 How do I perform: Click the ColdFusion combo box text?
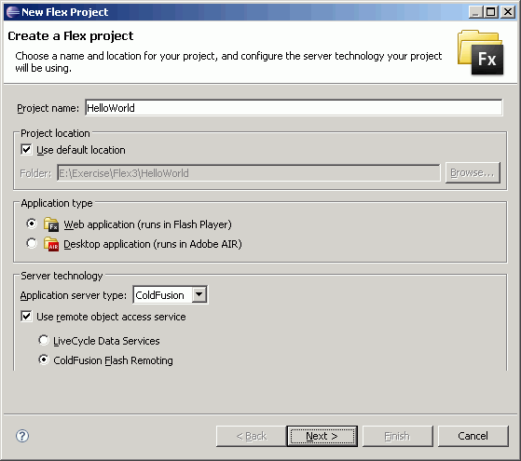point(159,295)
